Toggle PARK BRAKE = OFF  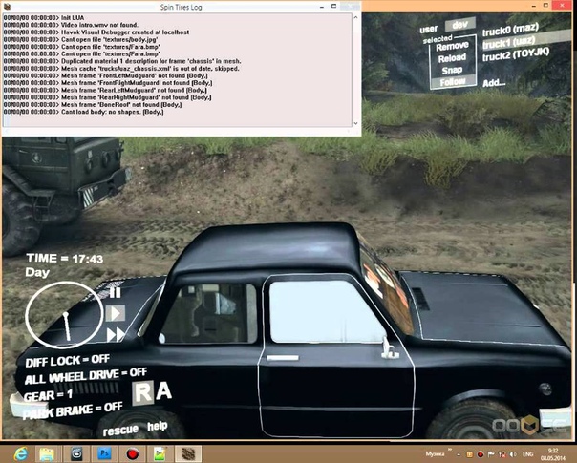point(73,410)
